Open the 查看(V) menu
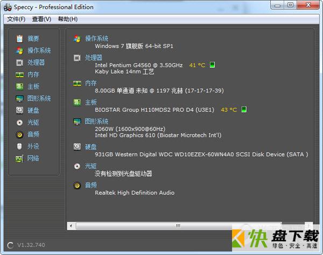 tap(41, 19)
